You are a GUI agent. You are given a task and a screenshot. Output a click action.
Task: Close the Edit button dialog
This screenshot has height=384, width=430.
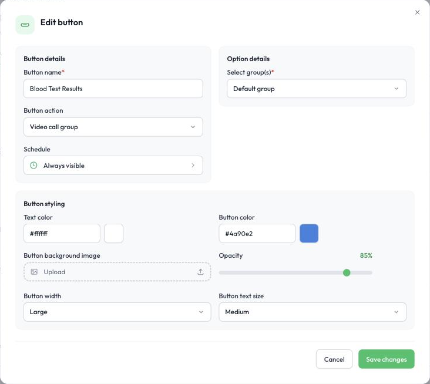pyautogui.click(x=417, y=12)
